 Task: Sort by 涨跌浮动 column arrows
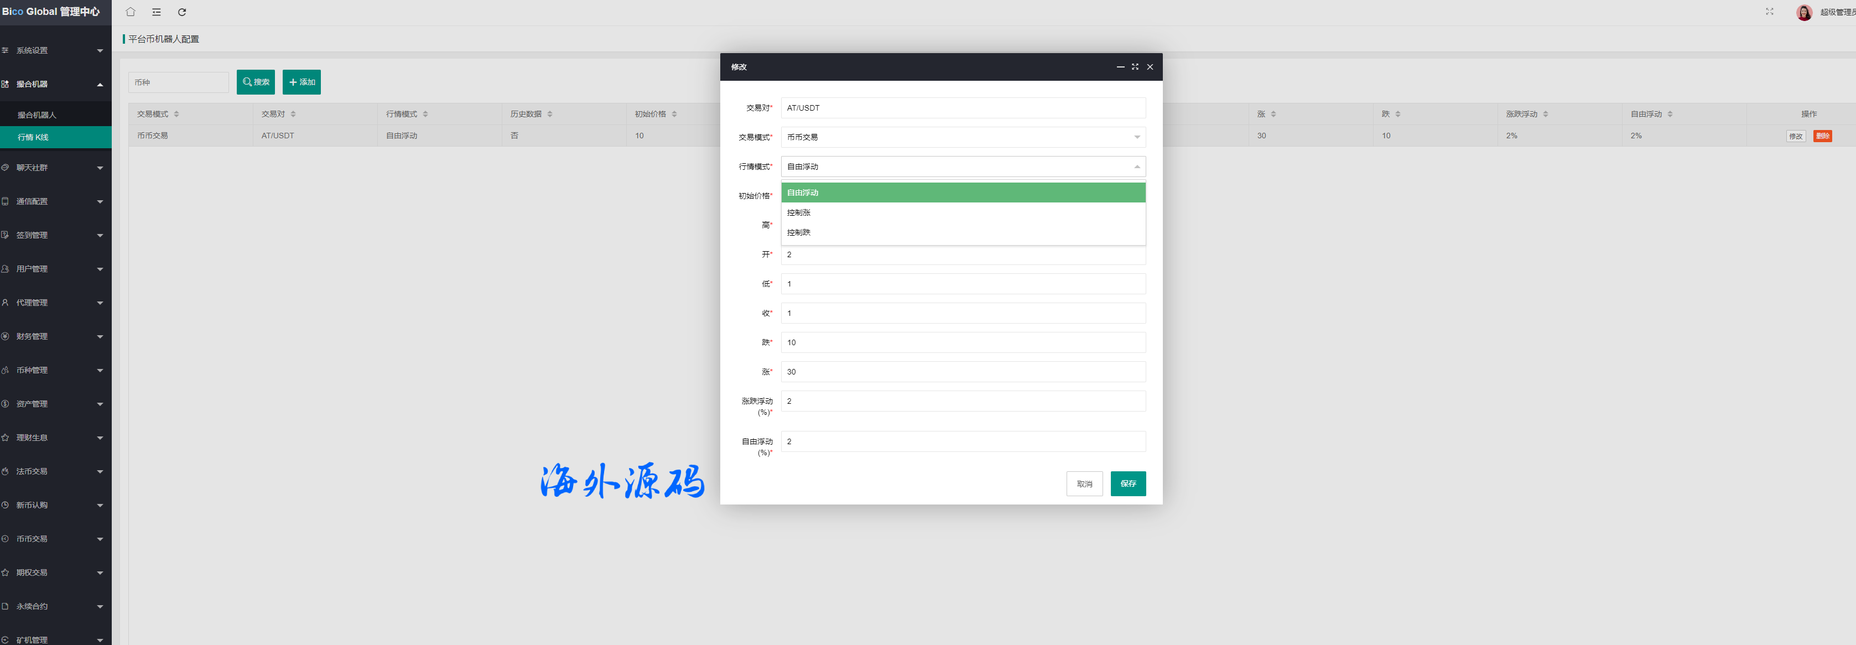[x=1546, y=114]
